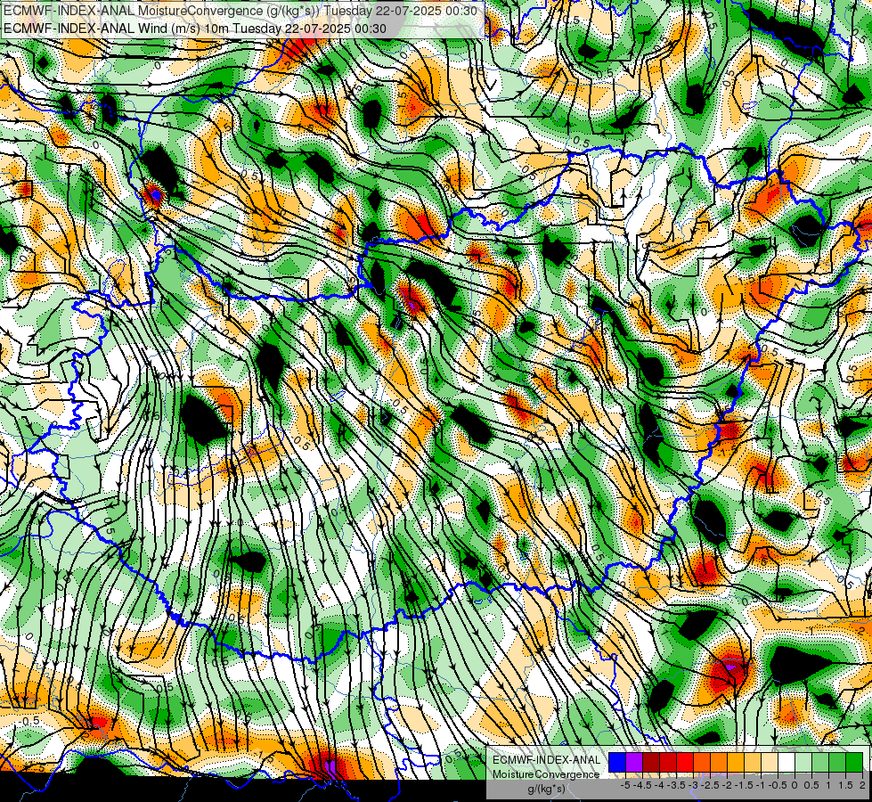Select the orange swatch between -2.5 and -2
The width and height of the screenshot is (872, 802).
pos(719,762)
